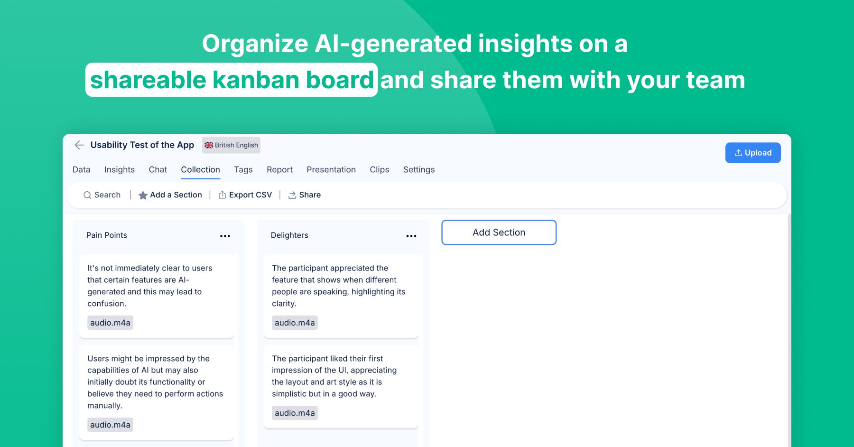This screenshot has width=854, height=447.
Task: Click the blue Upload button
Action: [753, 153]
